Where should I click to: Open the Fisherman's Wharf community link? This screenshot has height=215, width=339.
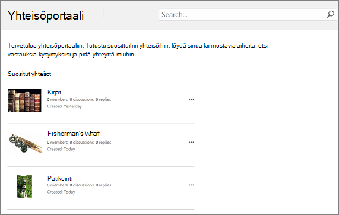coord(74,134)
